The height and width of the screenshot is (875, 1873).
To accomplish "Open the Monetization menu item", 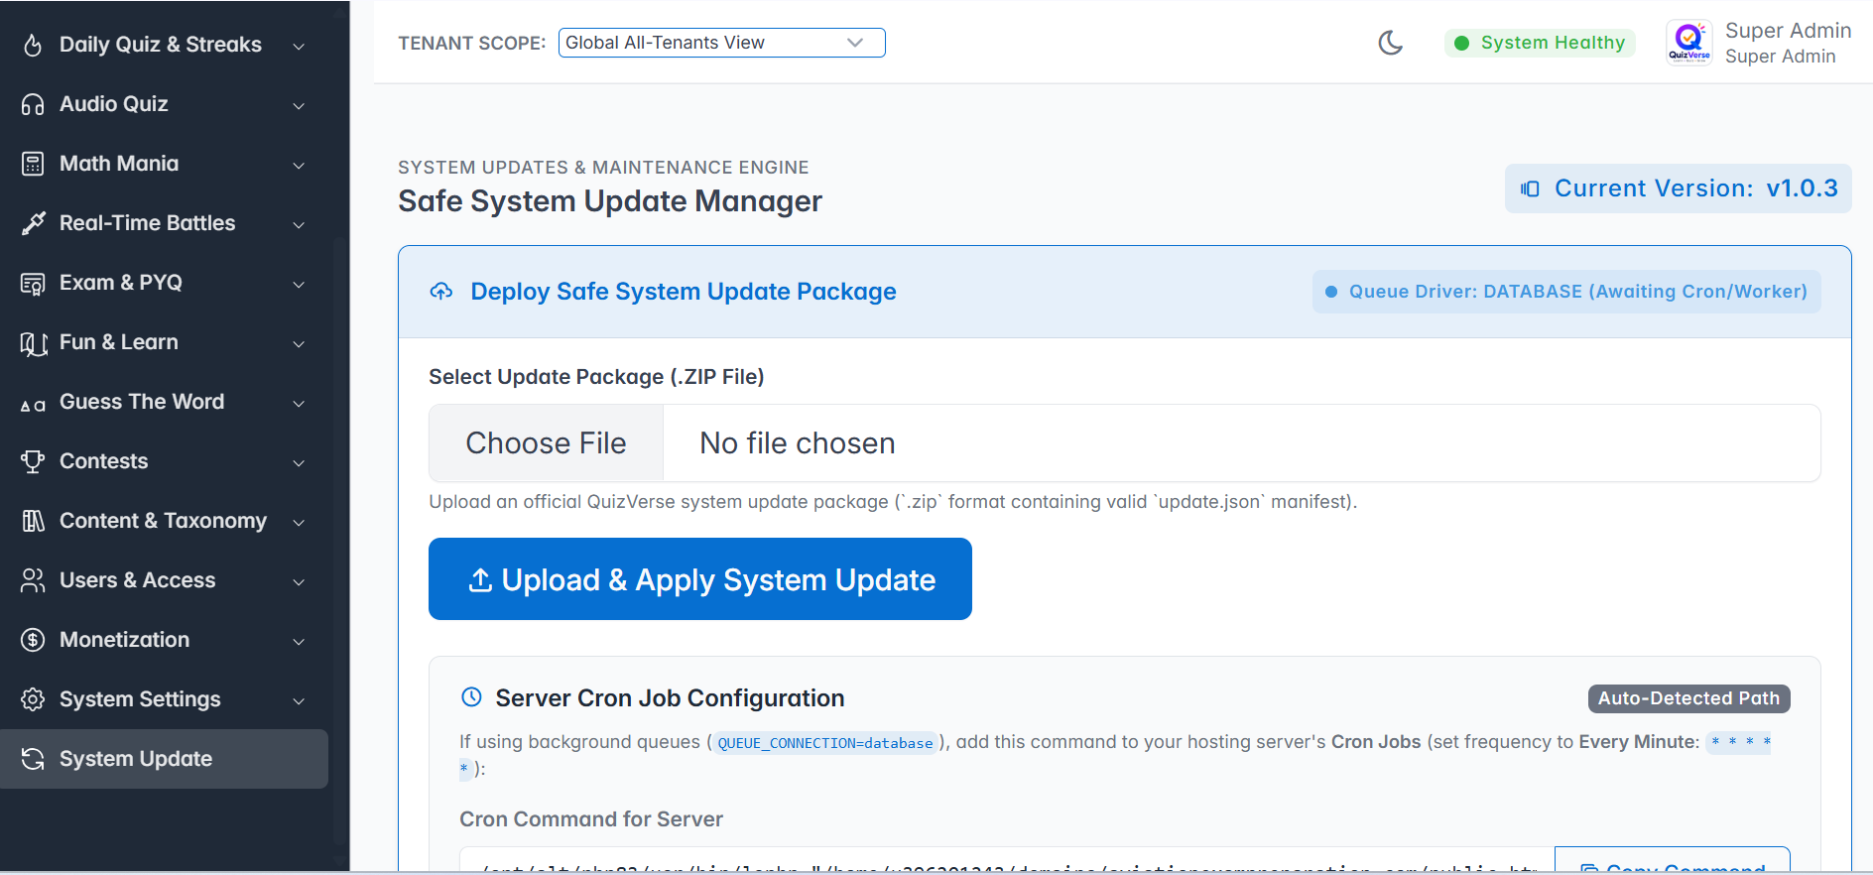I will point(164,640).
